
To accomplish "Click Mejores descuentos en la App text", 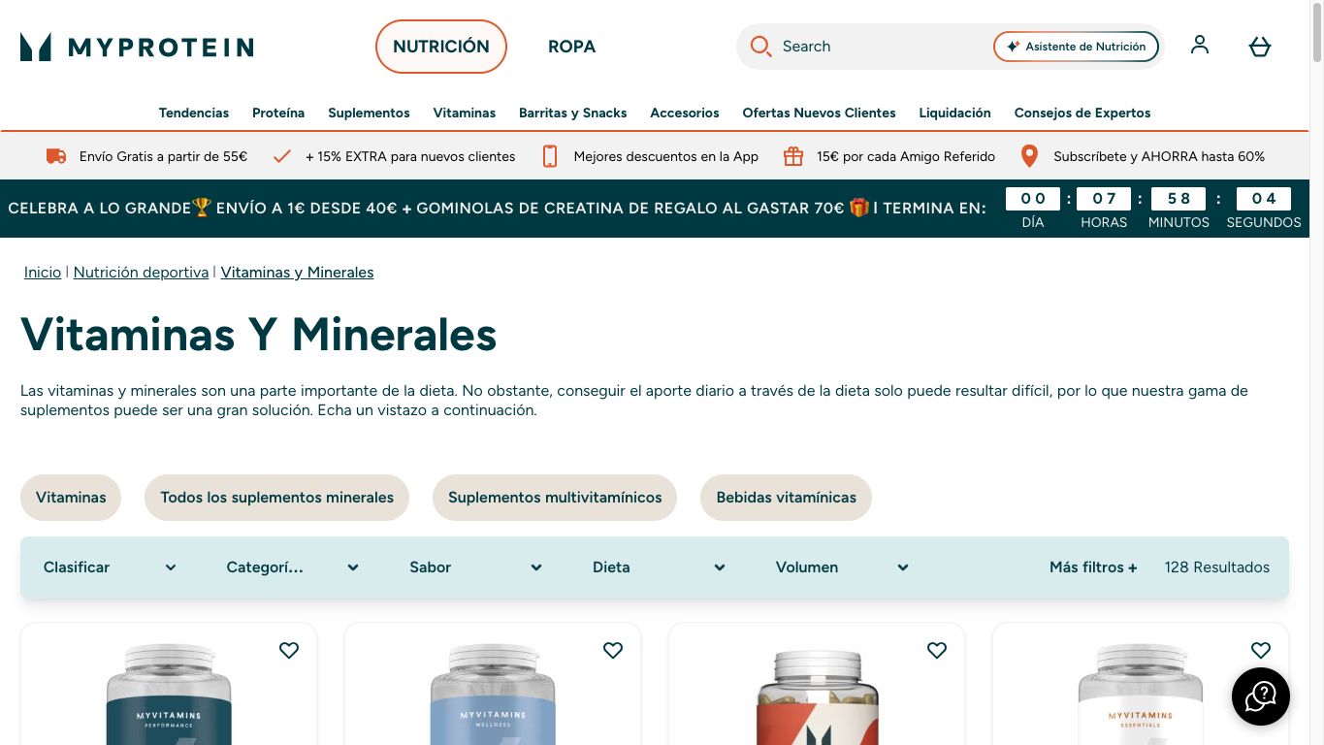I will tap(666, 156).
